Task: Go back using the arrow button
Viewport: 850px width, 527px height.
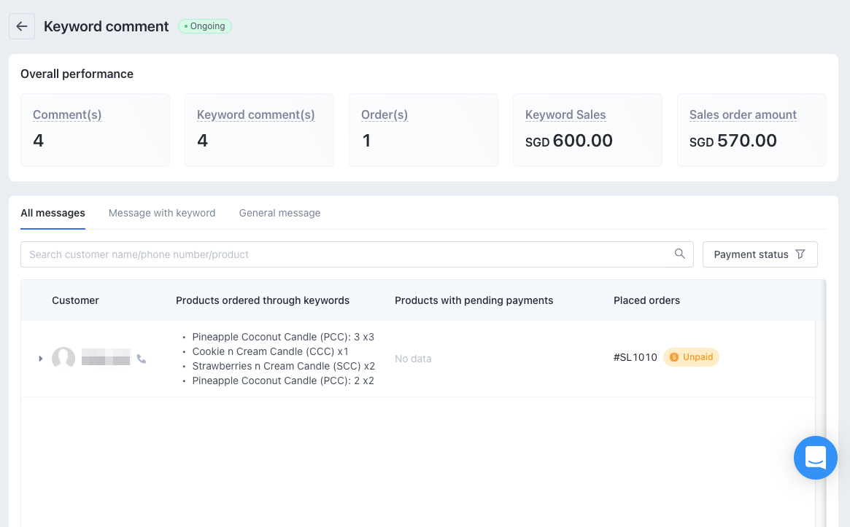Action: pos(22,26)
